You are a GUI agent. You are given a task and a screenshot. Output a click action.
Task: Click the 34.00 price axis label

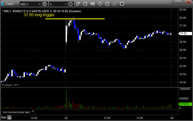click(x=183, y=82)
